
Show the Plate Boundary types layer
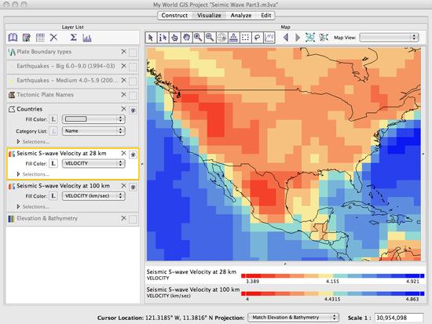tap(133, 53)
